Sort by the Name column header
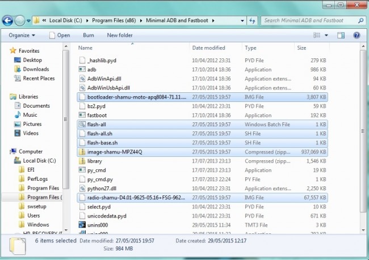 (85, 48)
